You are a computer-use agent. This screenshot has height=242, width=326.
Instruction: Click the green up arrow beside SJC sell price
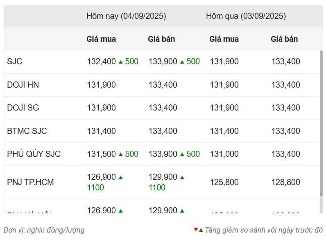[182, 62]
